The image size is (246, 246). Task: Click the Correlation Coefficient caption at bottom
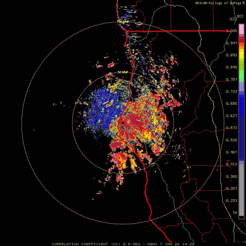[x=123, y=244]
